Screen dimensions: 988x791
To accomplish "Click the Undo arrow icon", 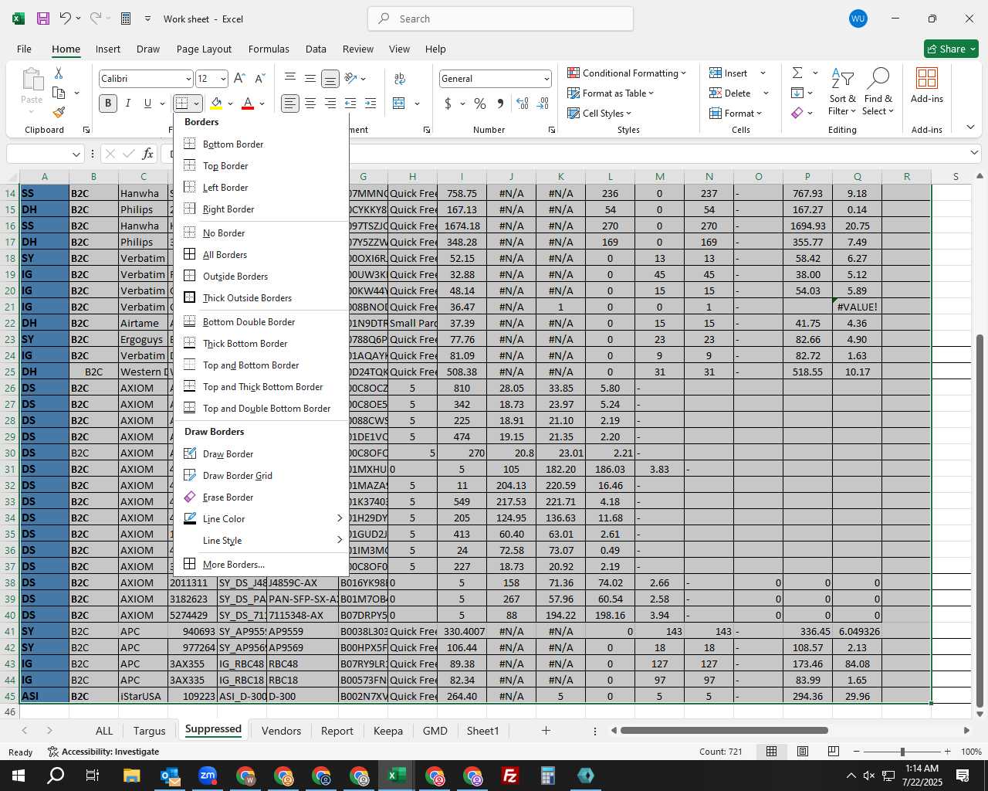I will coord(66,19).
